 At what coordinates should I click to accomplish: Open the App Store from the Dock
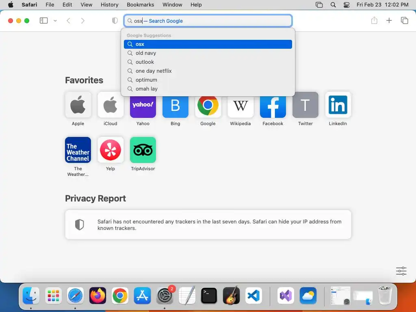(142, 295)
